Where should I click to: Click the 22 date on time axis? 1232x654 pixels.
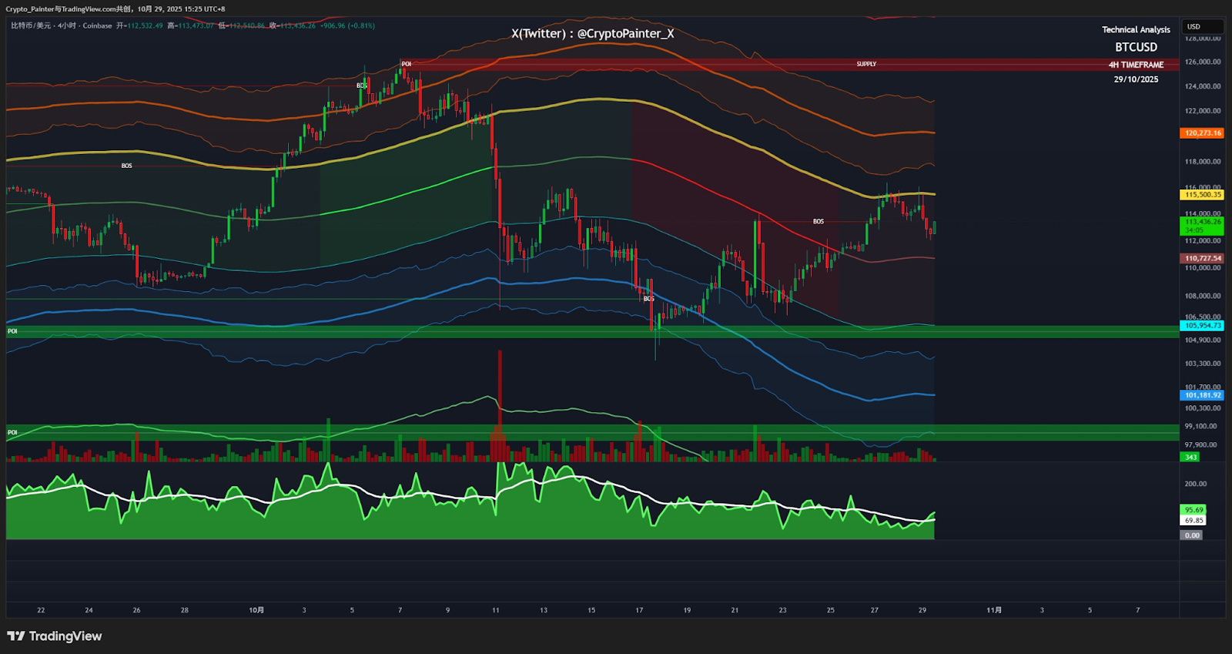coord(41,610)
